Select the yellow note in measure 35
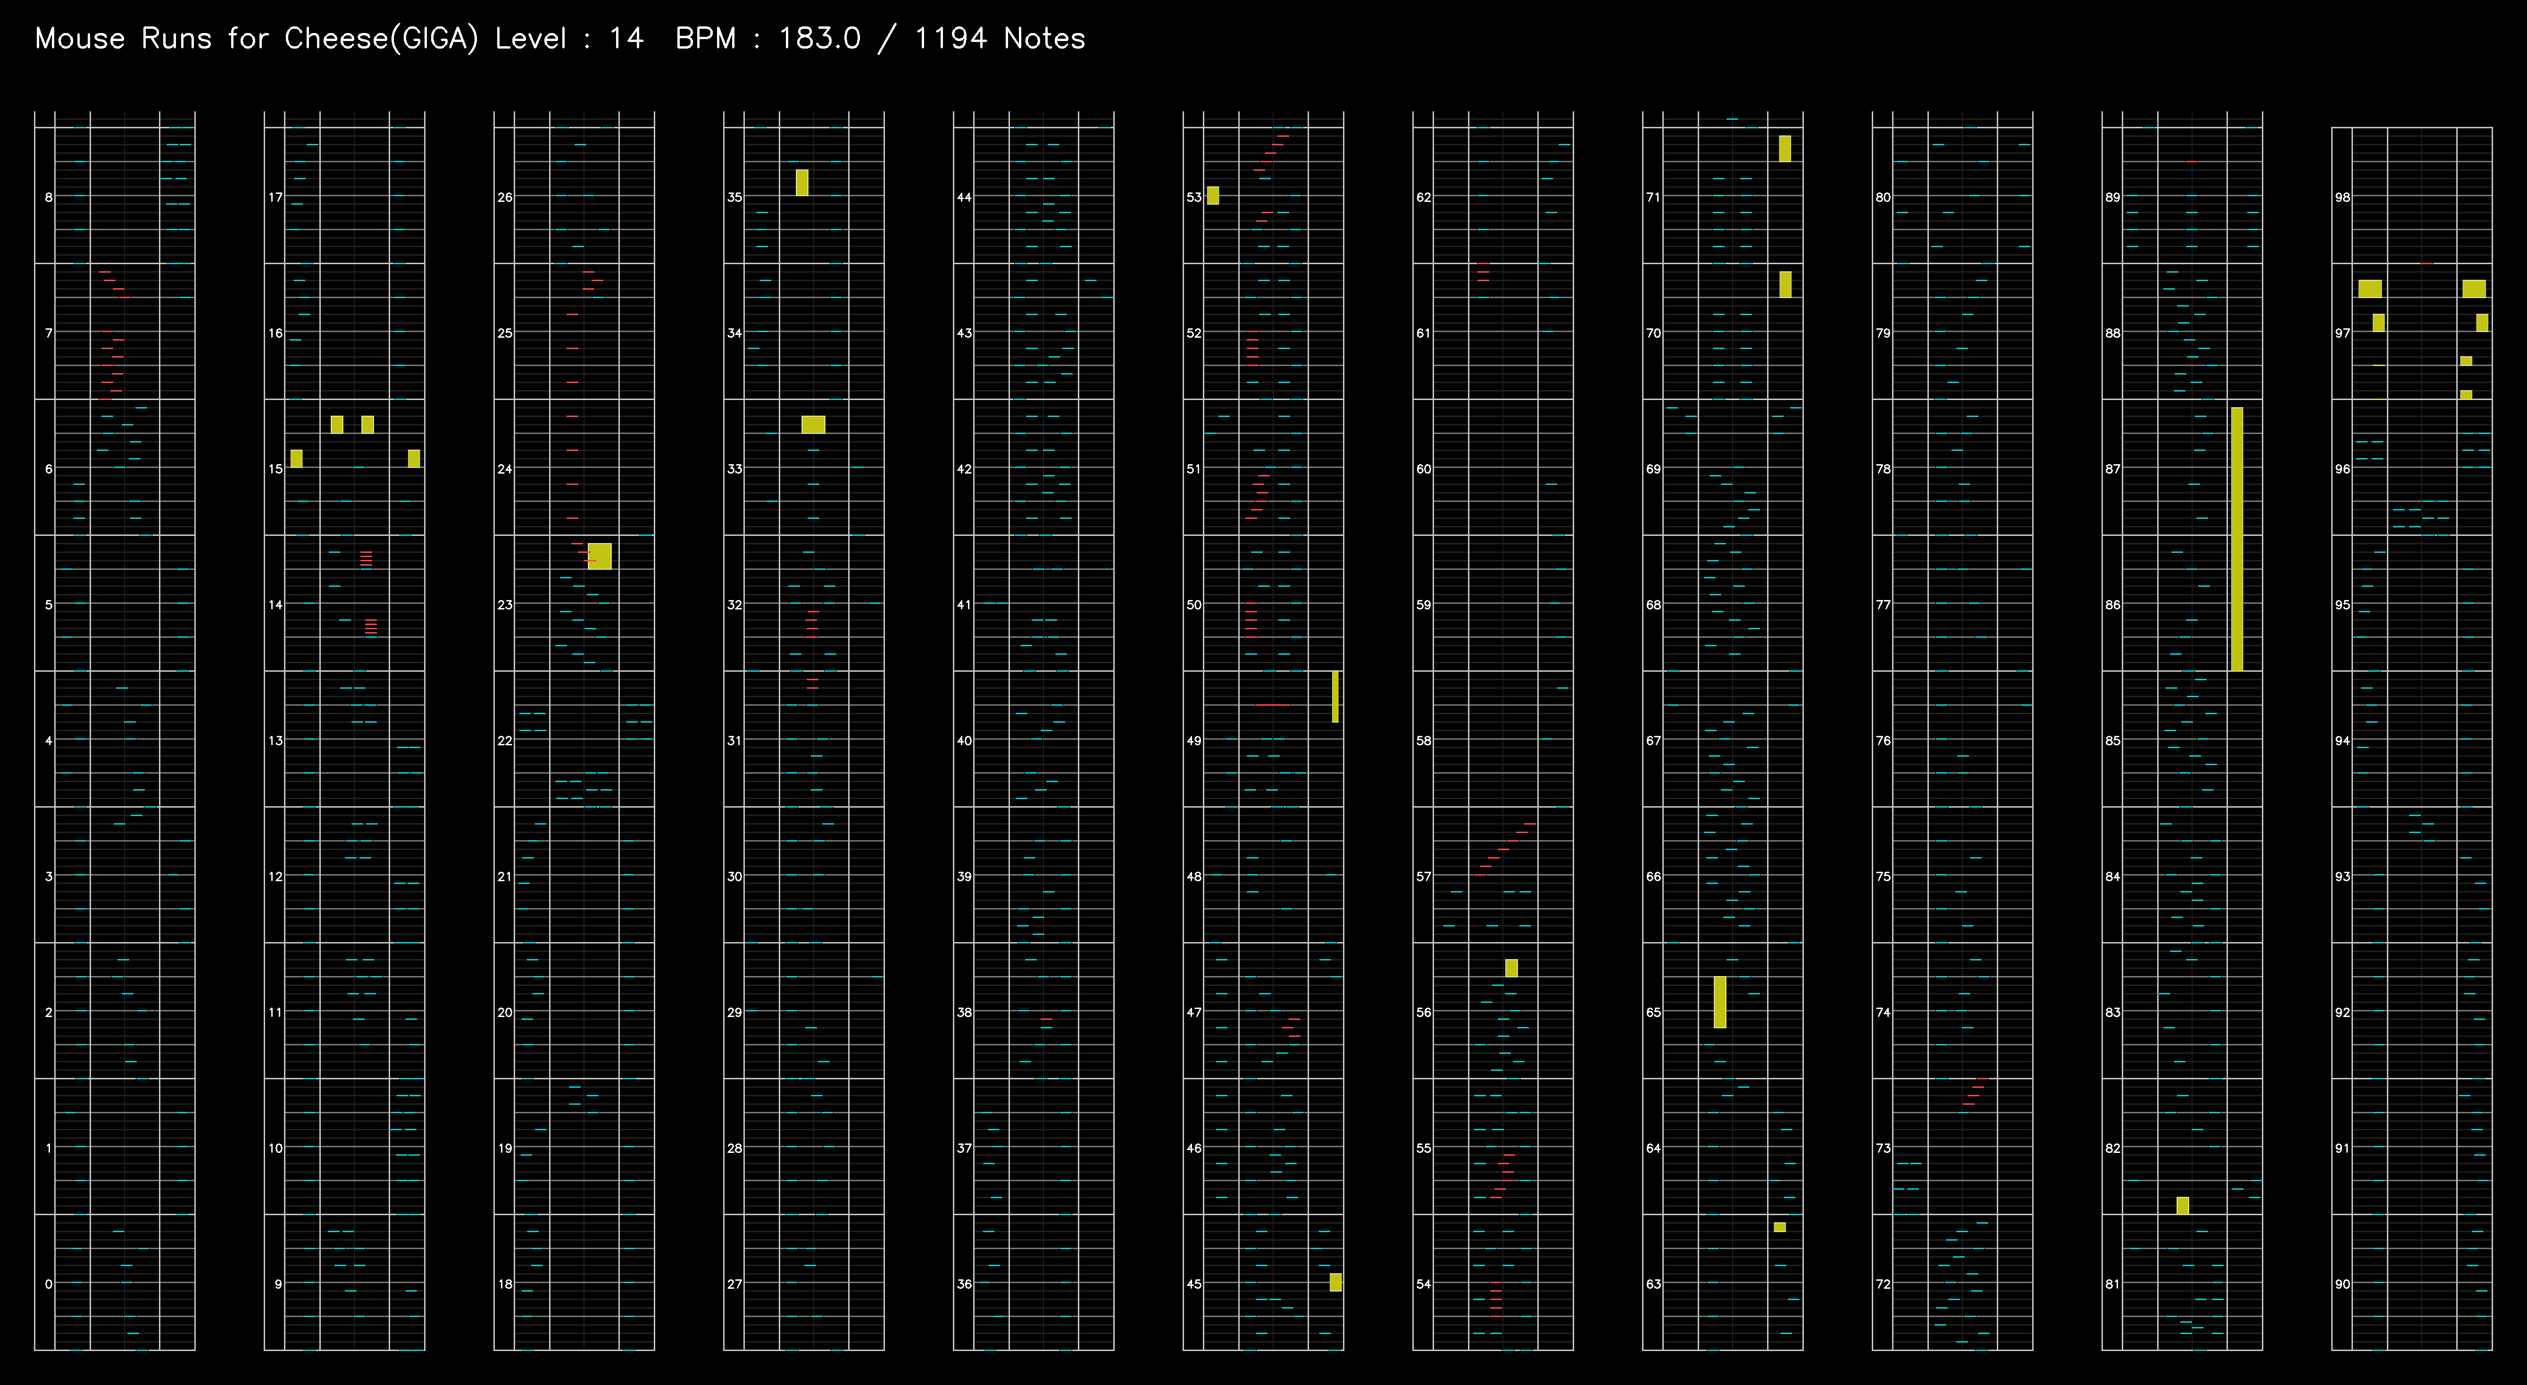 [801, 183]
